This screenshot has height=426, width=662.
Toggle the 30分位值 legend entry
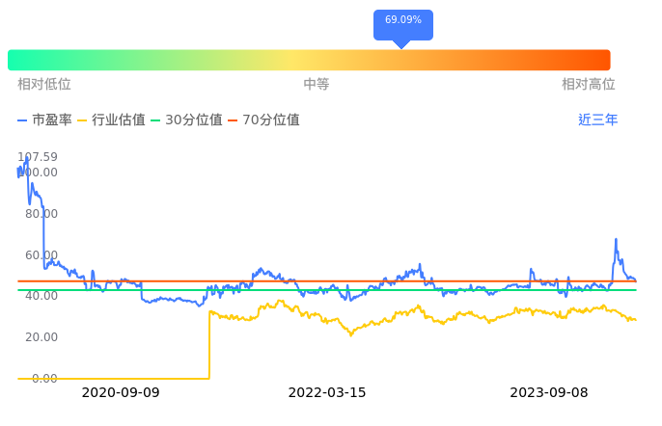pyautogui.click(x=186, y=120)
